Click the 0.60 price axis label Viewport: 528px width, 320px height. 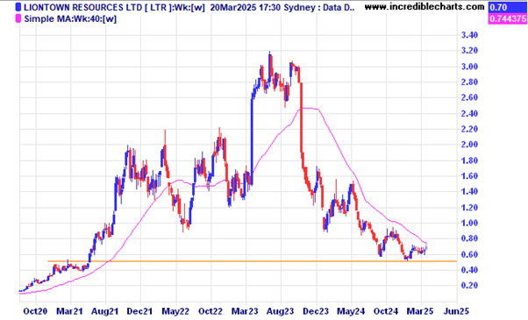click(469, 254)
